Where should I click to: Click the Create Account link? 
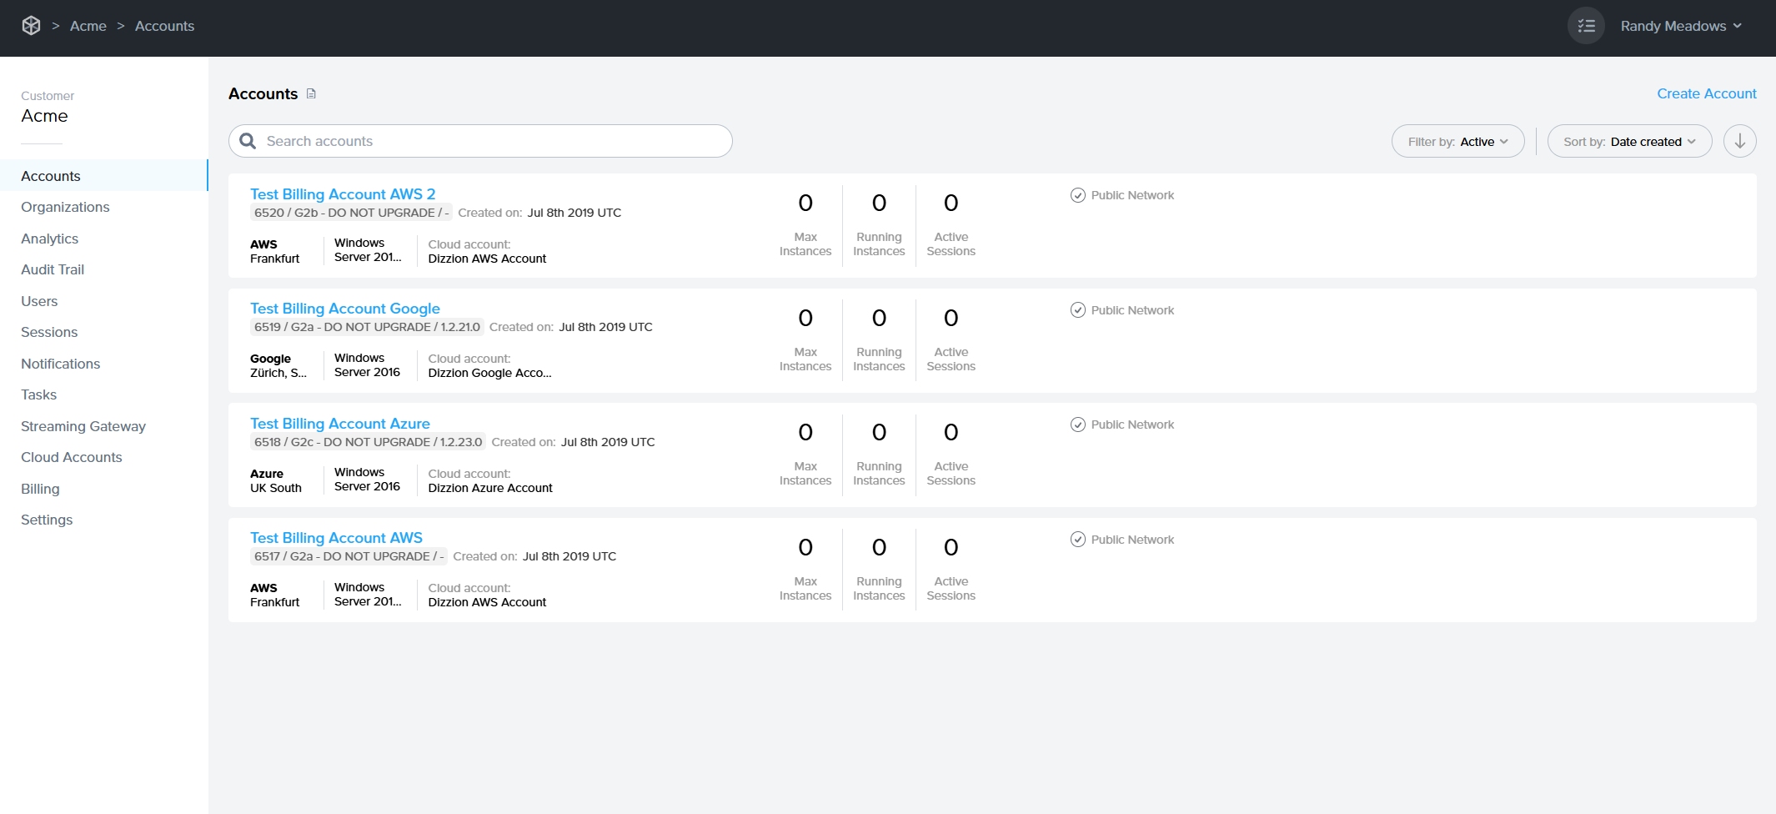coord(1706,93)
